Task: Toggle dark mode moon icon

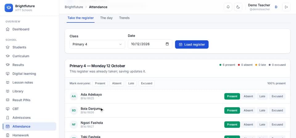Action: coord(238,7)
